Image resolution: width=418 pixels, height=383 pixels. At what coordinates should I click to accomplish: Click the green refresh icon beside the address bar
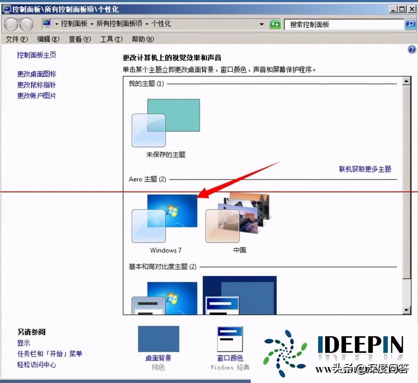(275, 24)
